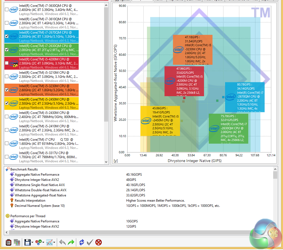Check the i5-2430M CPU checkbox

point(7,117)
